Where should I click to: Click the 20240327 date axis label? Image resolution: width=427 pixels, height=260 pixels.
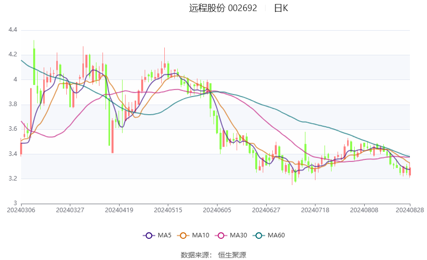70,210
